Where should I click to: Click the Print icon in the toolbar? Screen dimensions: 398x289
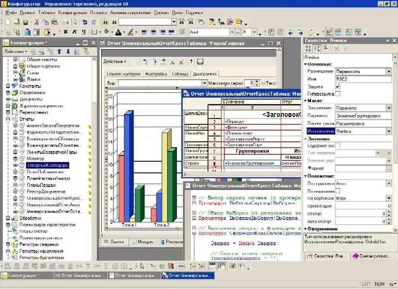pos(65,22)
